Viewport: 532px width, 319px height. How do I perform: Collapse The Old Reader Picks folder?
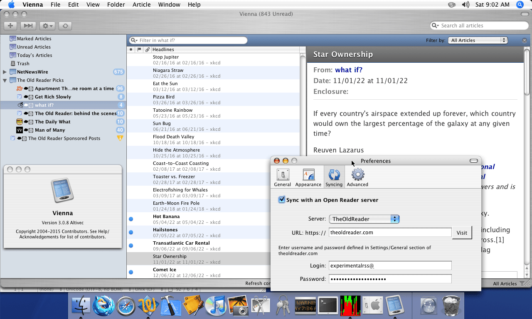5,80
